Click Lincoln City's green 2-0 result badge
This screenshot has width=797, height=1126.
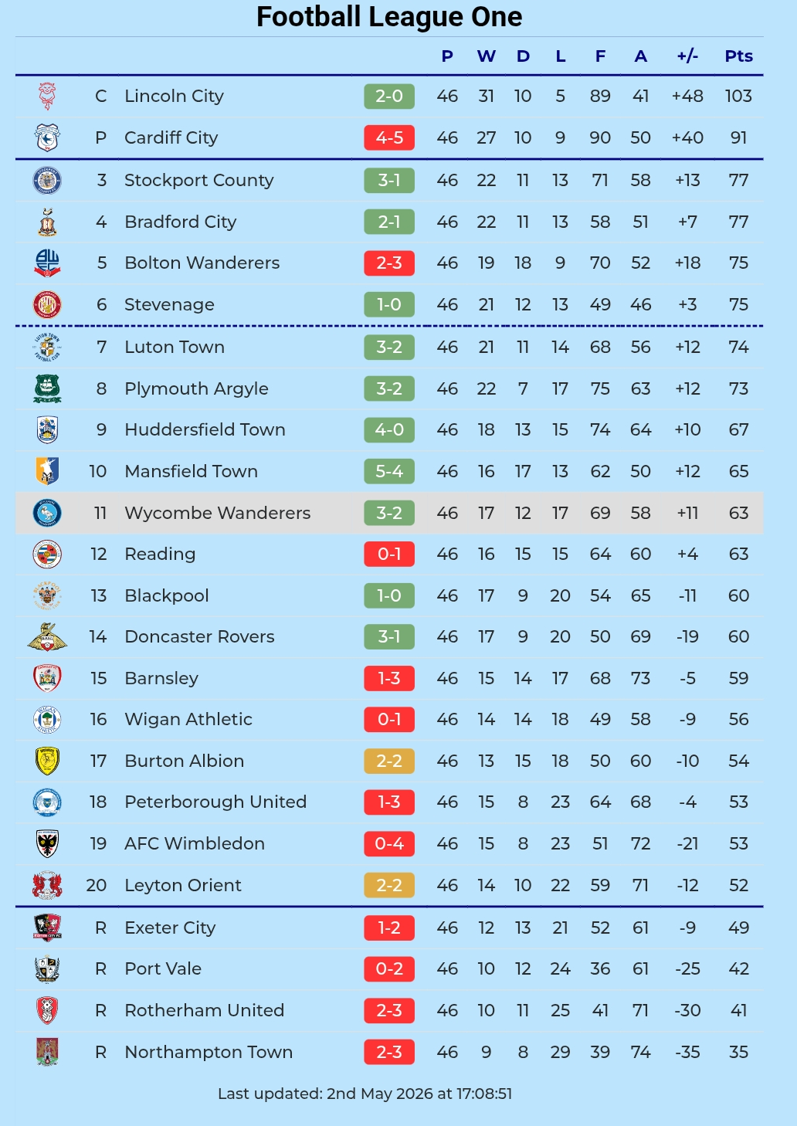click(389, 96)
